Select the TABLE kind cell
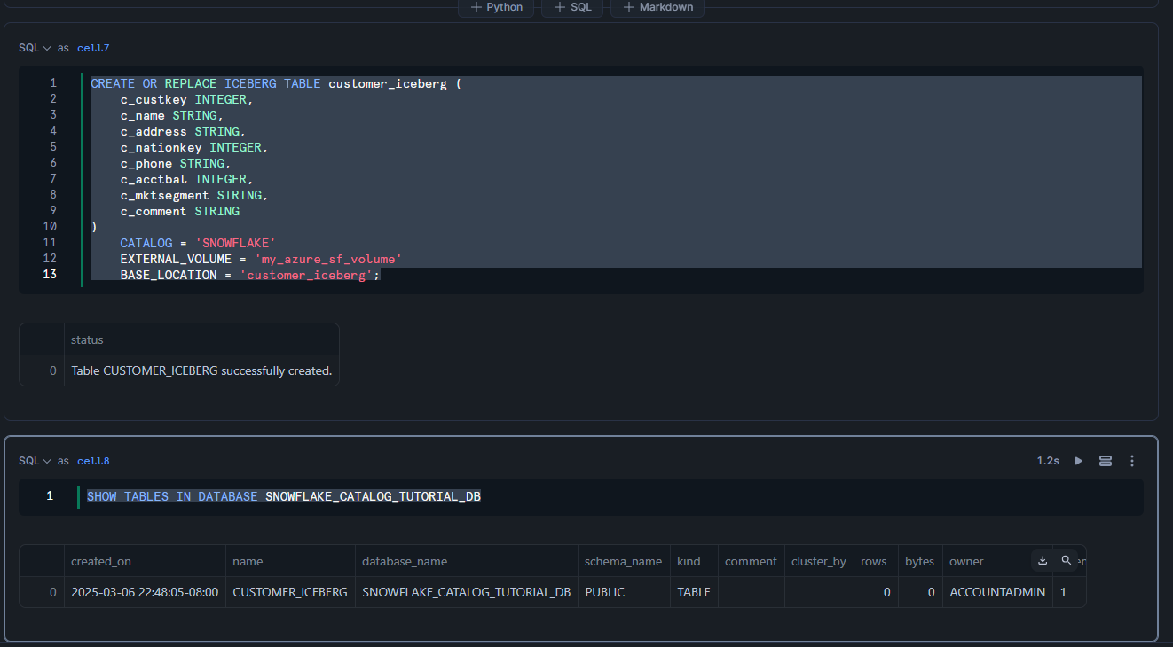This screenshot has height=647, width=1173. 694,592
